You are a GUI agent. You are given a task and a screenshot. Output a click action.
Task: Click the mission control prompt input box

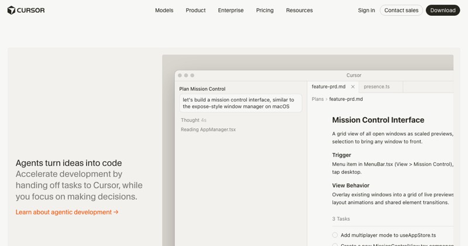[240, 103]
